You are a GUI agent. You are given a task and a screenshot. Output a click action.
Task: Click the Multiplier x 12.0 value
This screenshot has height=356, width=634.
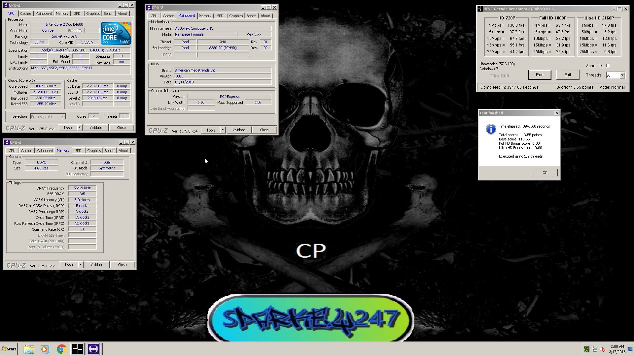46,92
